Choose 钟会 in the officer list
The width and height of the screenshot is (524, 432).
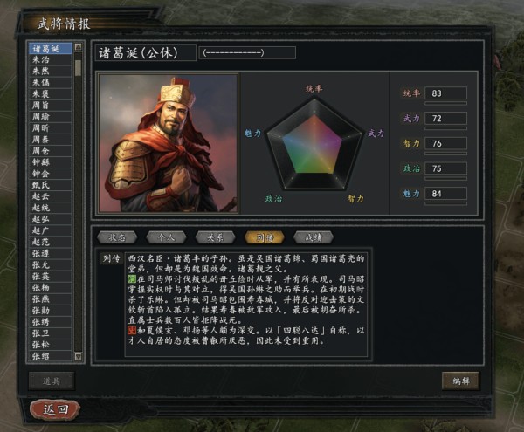[50, 174]
